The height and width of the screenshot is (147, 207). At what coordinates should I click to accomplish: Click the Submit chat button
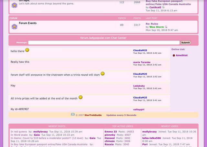tap(185, 43)
